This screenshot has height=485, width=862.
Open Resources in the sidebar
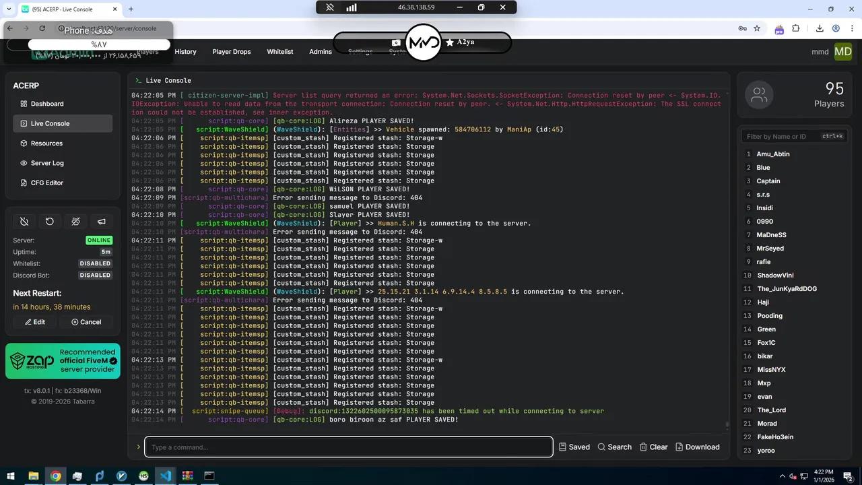pos(46,143)
